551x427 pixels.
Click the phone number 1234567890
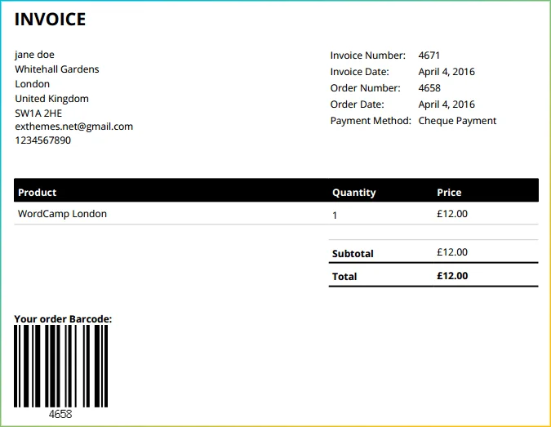coord(42,140)
